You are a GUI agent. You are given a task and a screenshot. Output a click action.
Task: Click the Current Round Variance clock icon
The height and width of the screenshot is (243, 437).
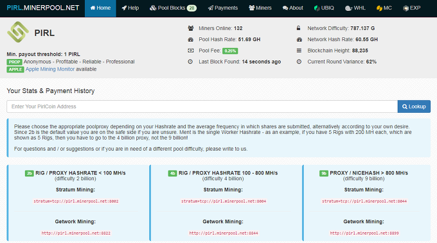point(299,62)
